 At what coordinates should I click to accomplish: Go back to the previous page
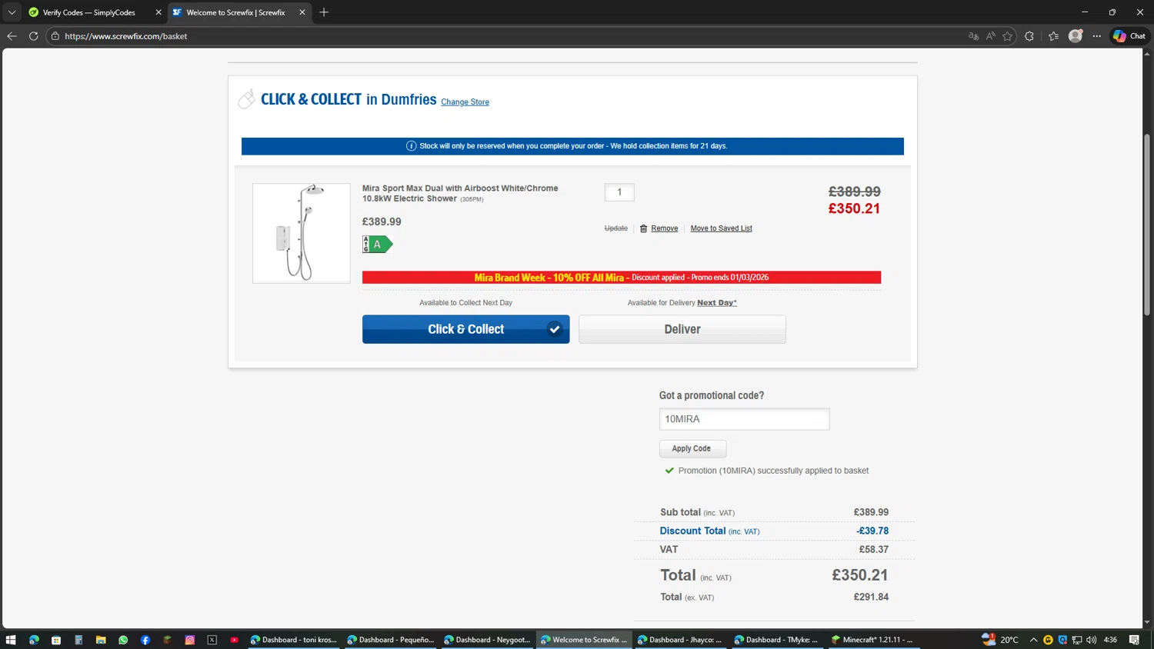tap(12, 36)
